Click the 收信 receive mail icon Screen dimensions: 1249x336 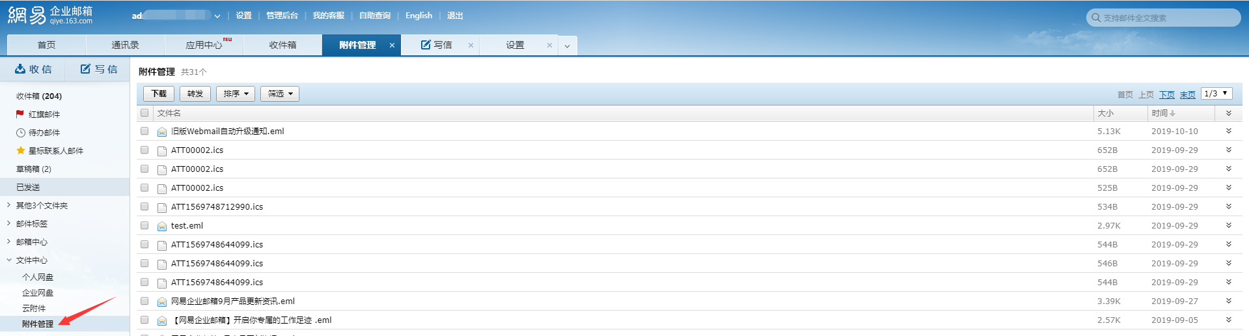pos(20,69)
